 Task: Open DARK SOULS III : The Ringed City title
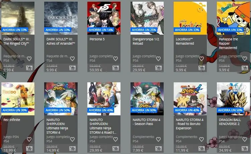(17, 41)
